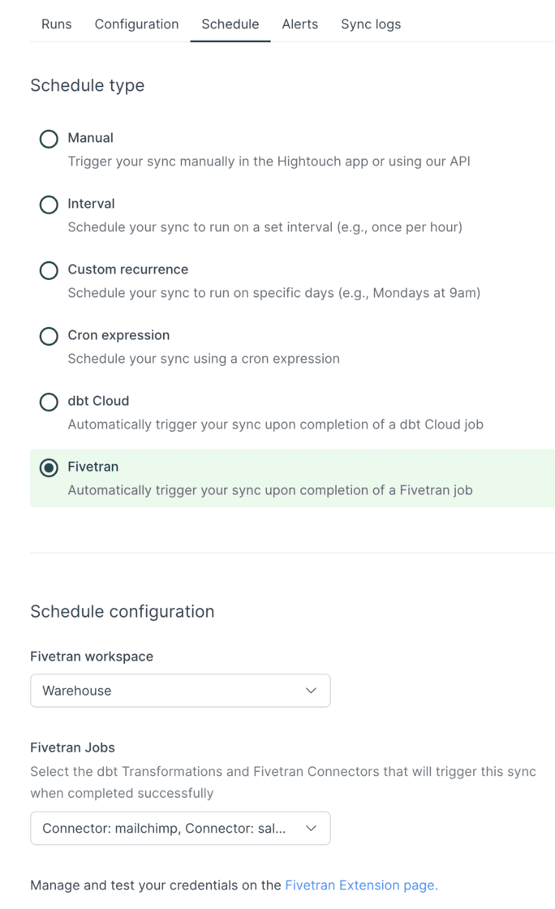555x909 pixels.
Task: Click the mailchimp connector field
Action: point(162,828)
